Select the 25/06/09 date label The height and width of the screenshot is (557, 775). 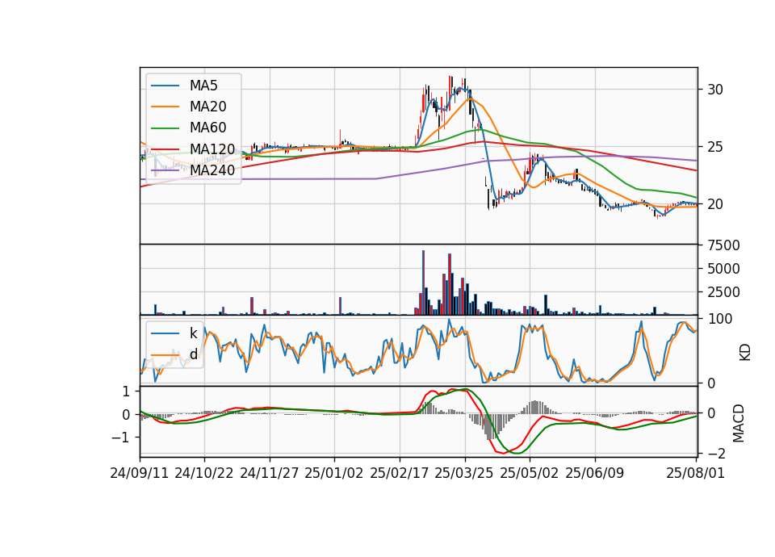595,473
